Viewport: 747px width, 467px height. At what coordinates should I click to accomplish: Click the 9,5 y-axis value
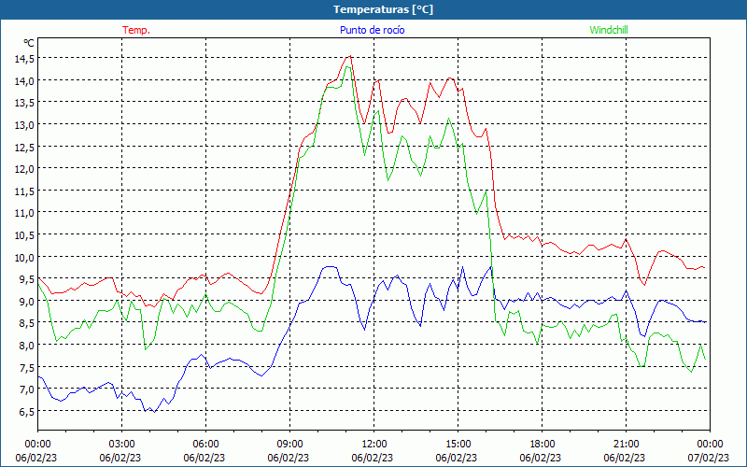pos(27,278)
